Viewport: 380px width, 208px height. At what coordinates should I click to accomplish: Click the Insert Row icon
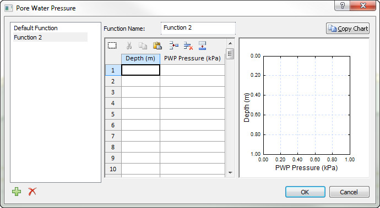[174, 46]
